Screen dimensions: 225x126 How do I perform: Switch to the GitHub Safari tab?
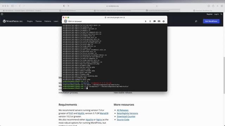tap(157, 10)
